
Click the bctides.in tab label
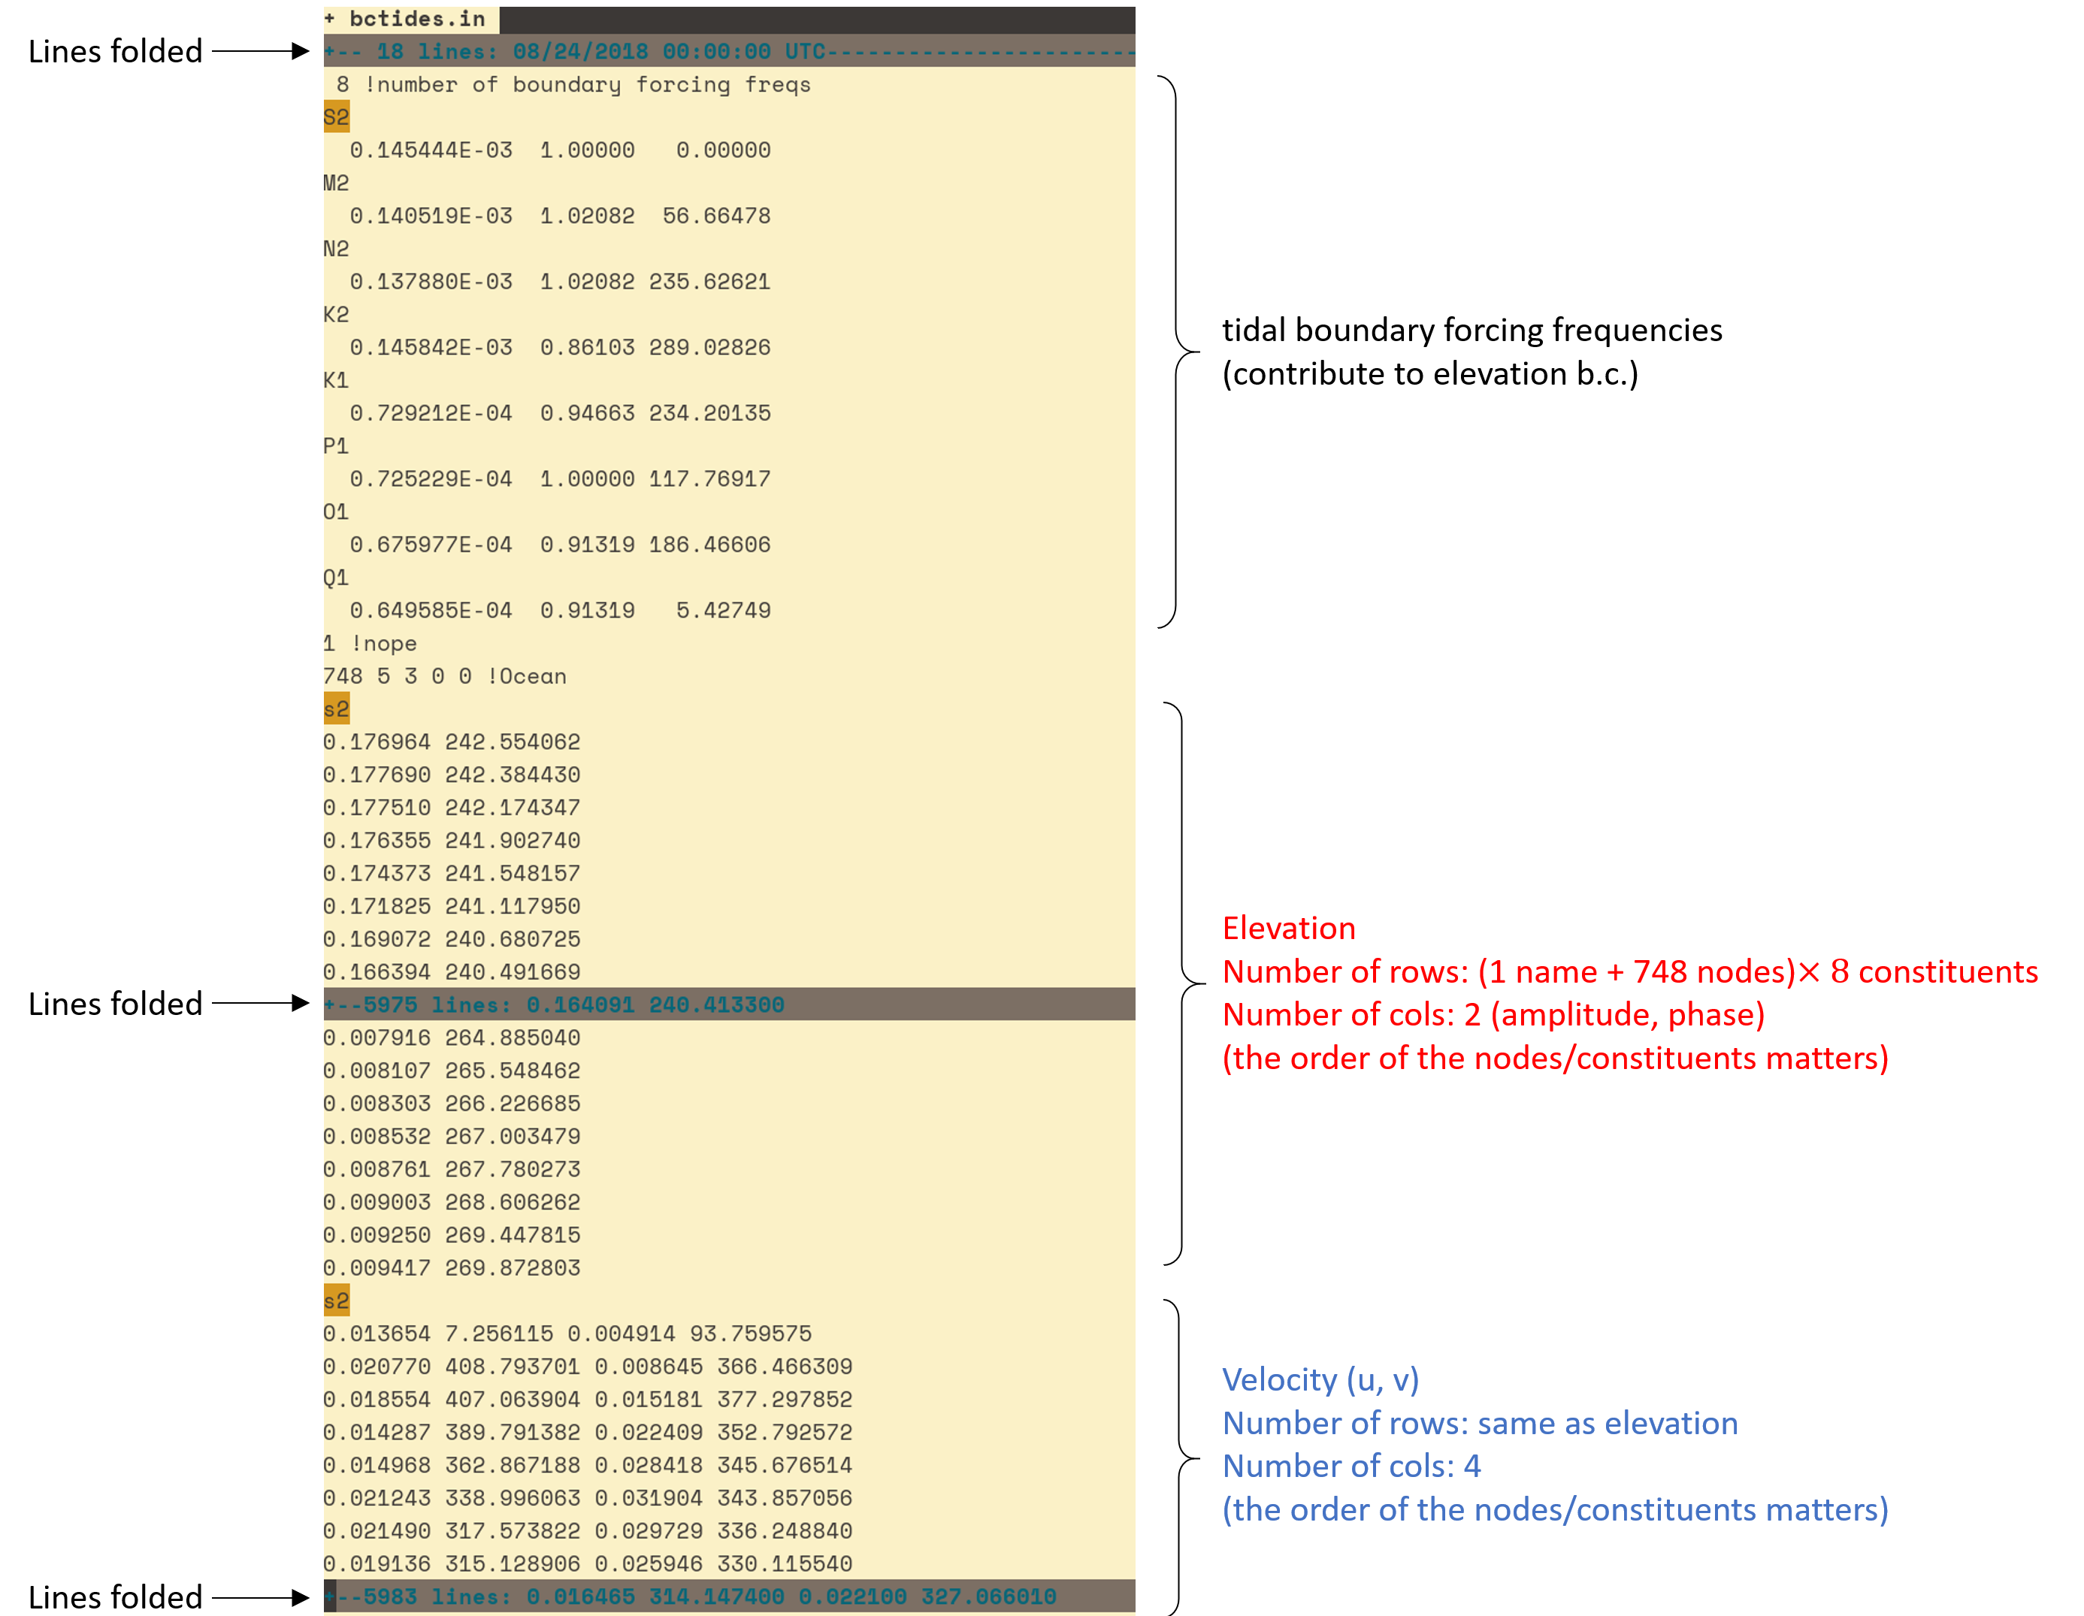pos(416,19)
